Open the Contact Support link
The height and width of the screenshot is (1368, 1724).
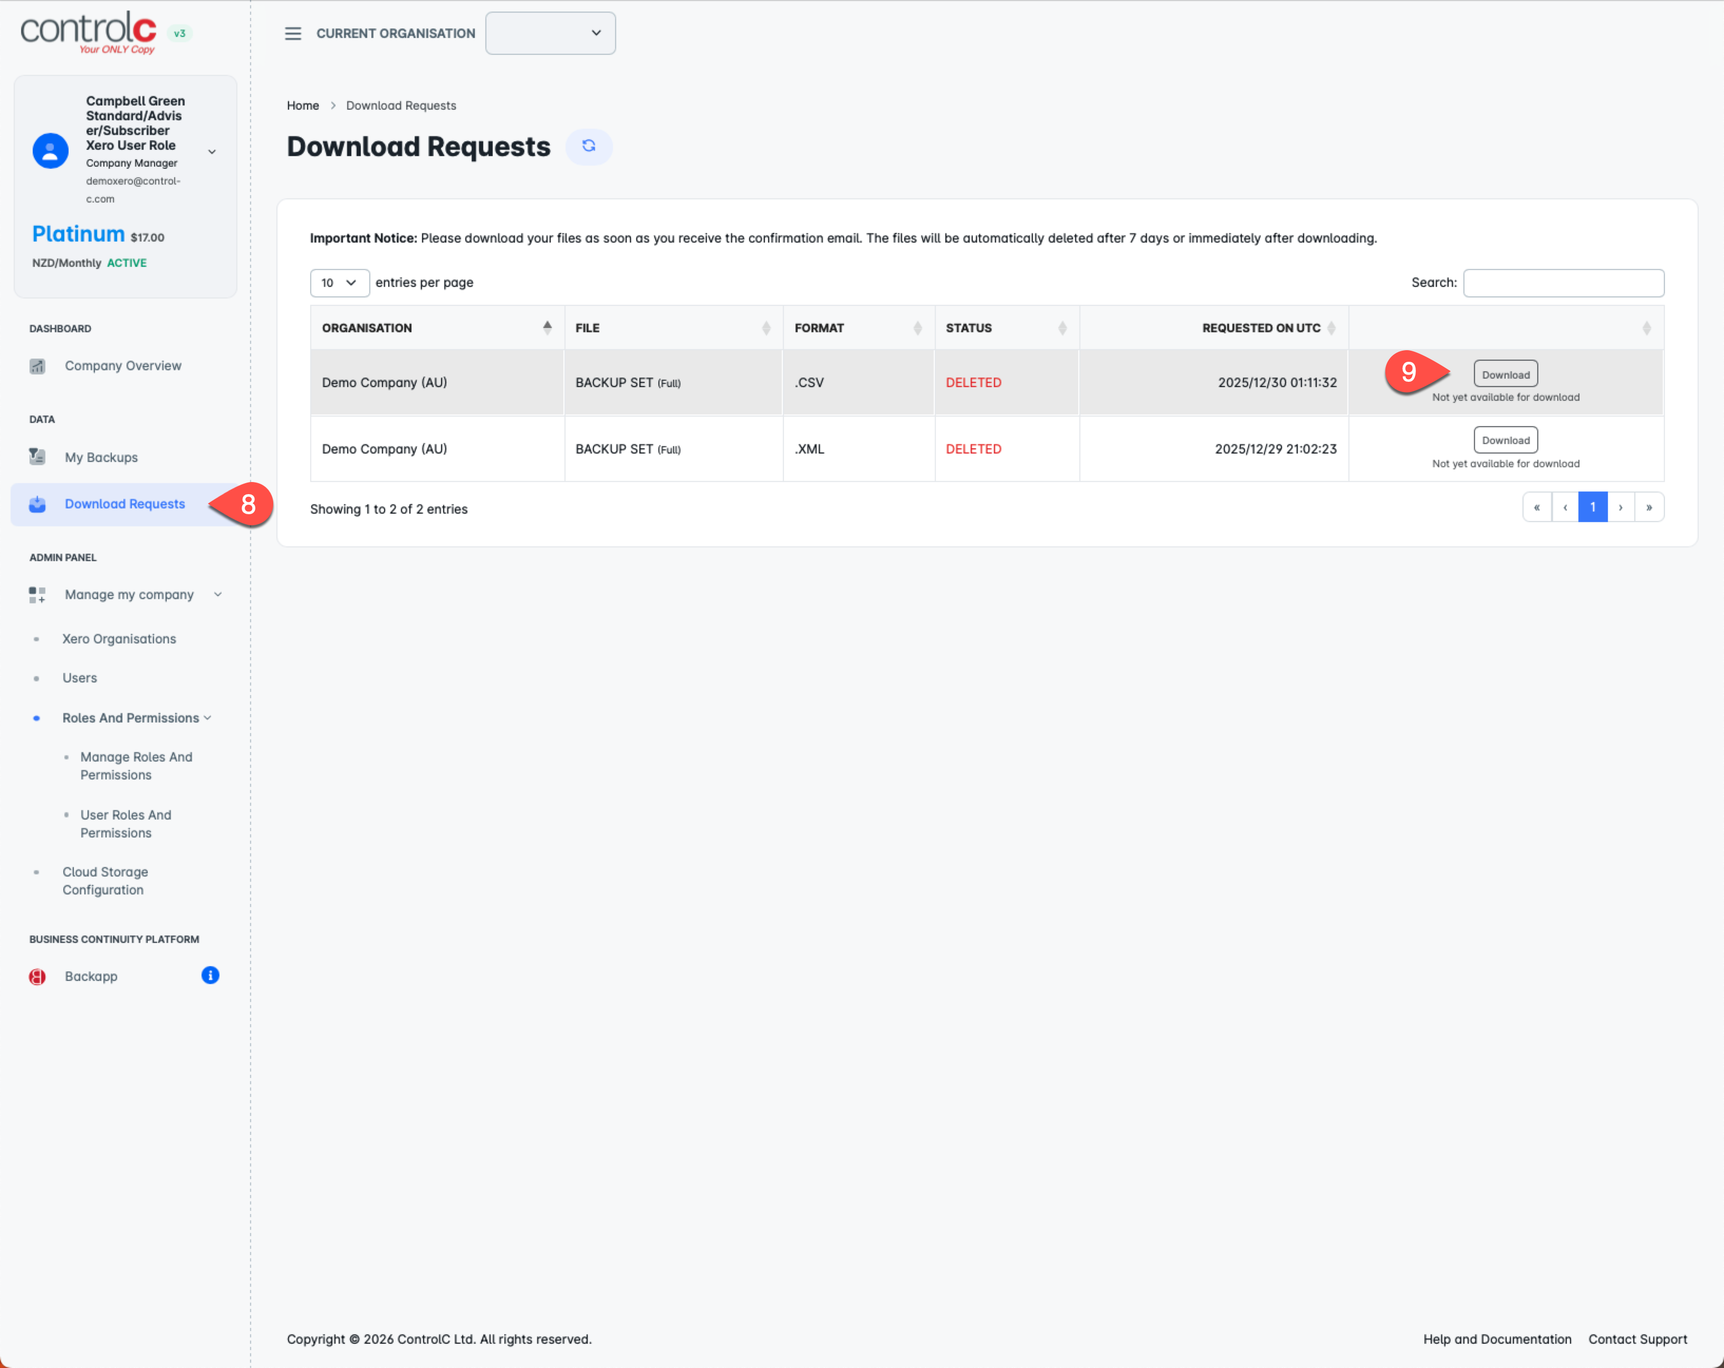pos(1637,1338)
